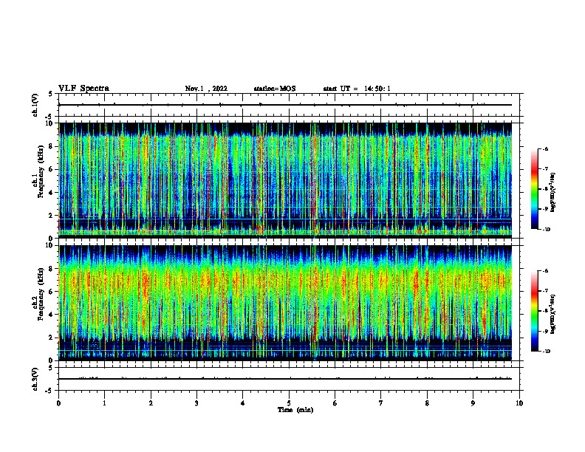
Task: Click the ch.1 colorbar label "-6"
Action: (x=545, y=149)
